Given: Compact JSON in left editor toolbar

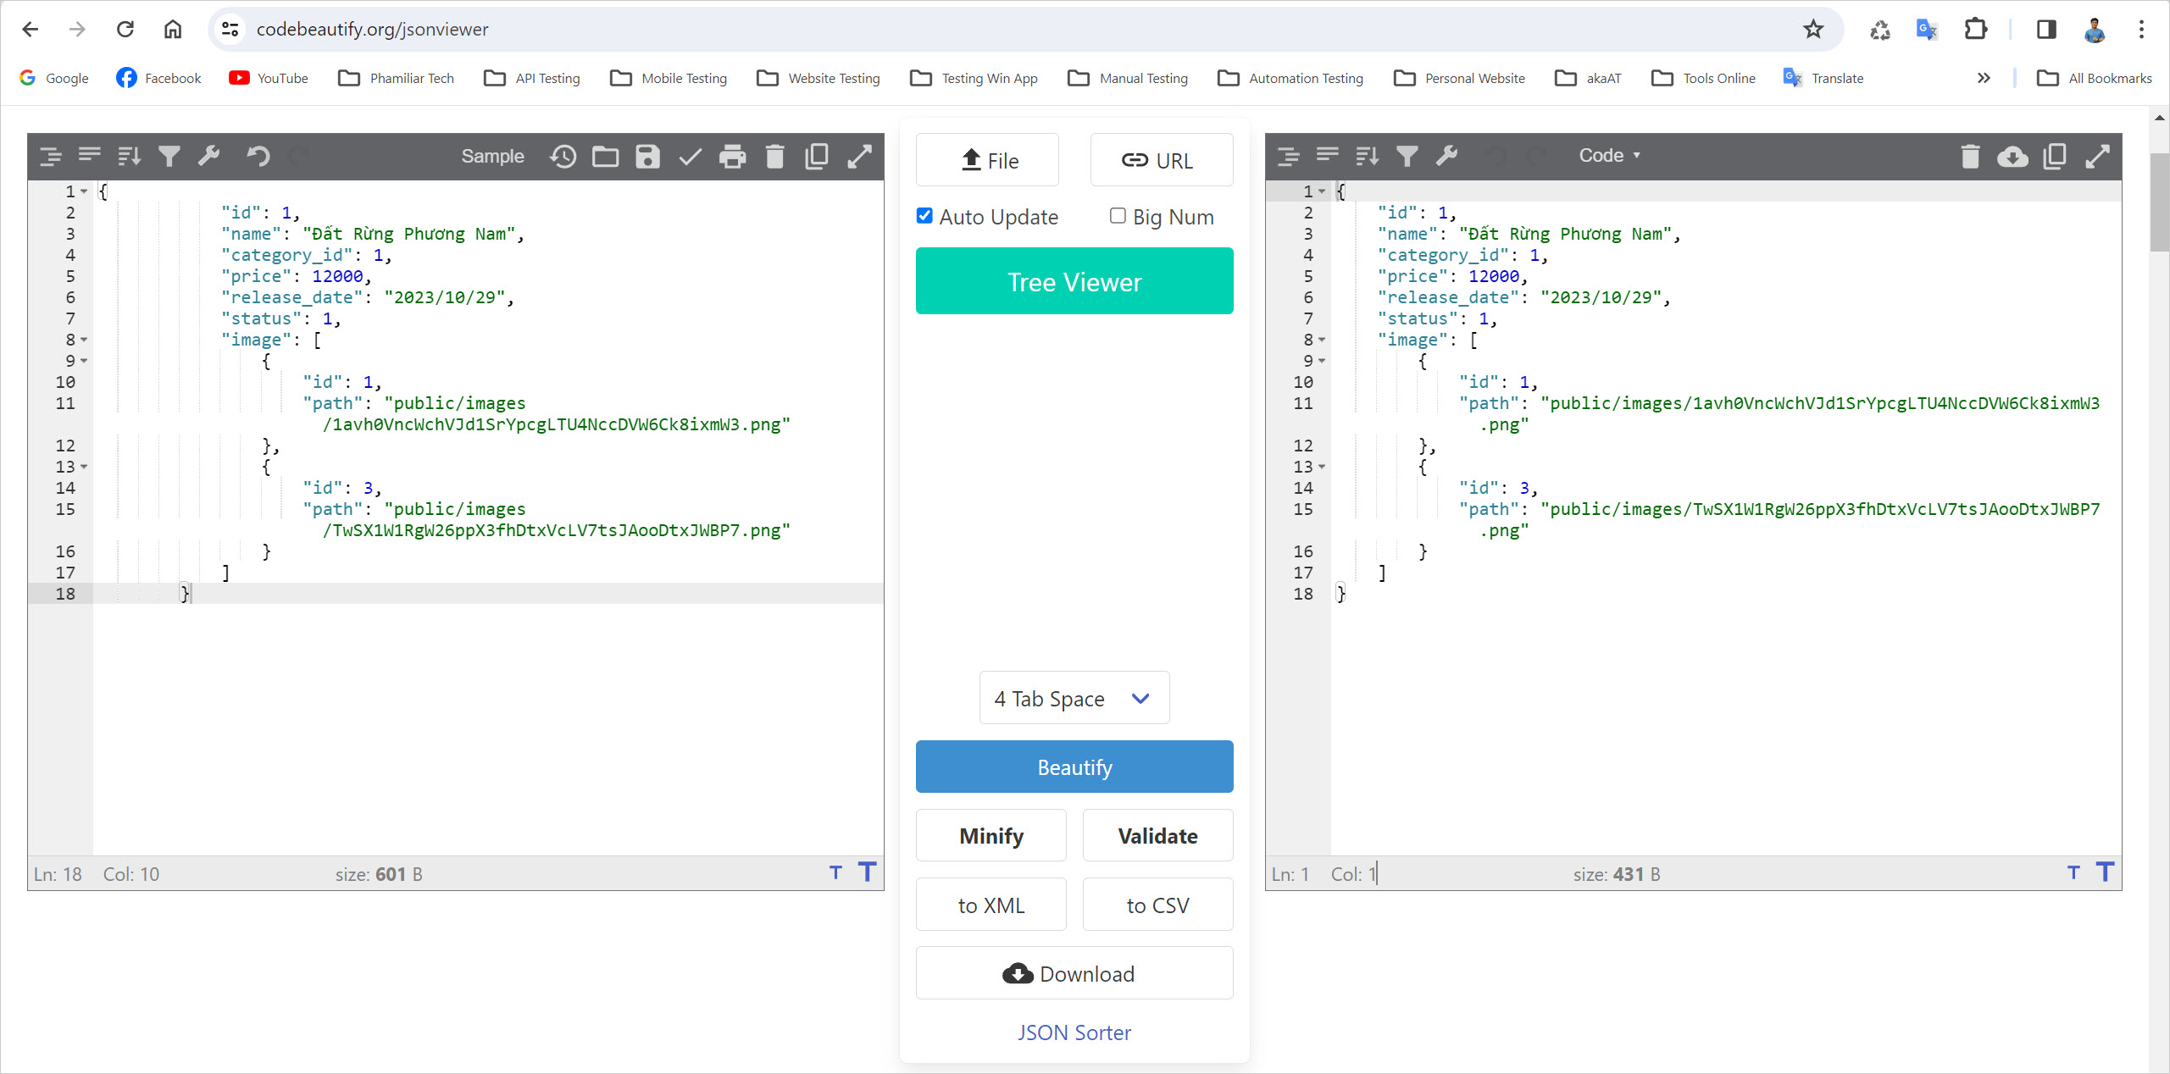Looking at the screenshot, I should (x=90, y=156).
